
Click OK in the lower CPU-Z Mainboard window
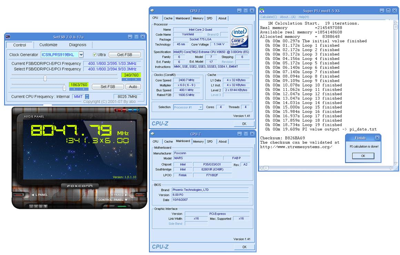(x=244, y=247)
